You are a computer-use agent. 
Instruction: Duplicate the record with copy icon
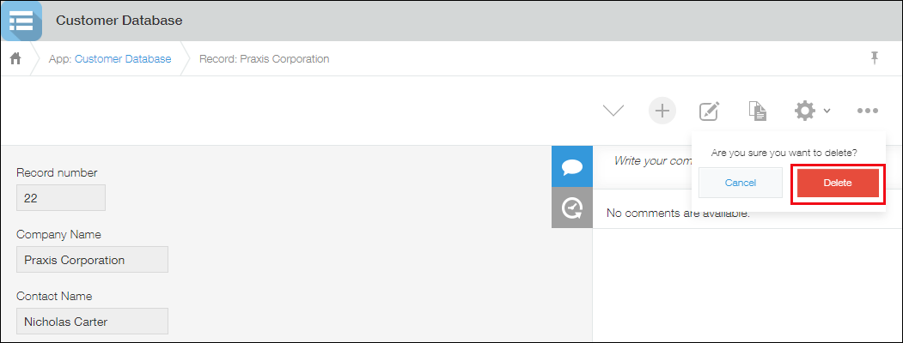[757, 111]
